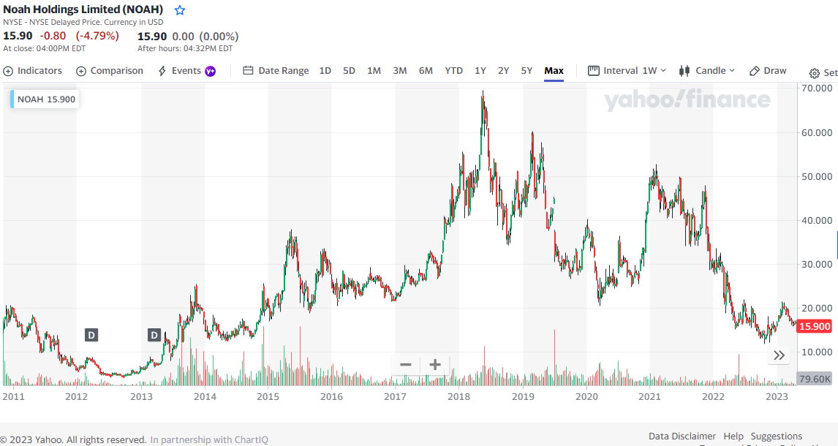This screenshot has width=838, height=446.
Task: Zoom in chart with plus button
Action: pos(435,365)
